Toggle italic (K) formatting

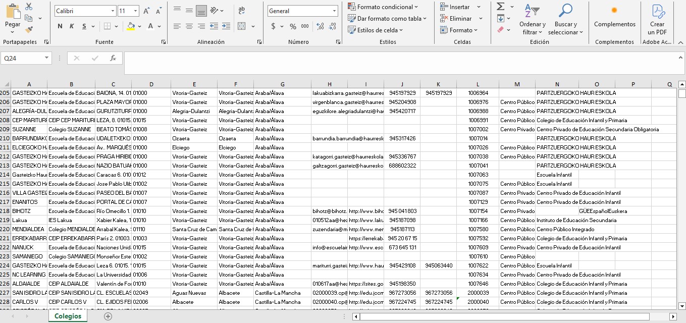pyautogui.click(x=72, y=26)
